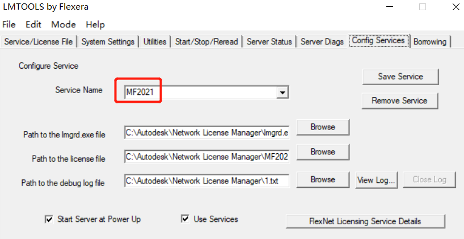Click the Remove Service button

tap(399, 100)
